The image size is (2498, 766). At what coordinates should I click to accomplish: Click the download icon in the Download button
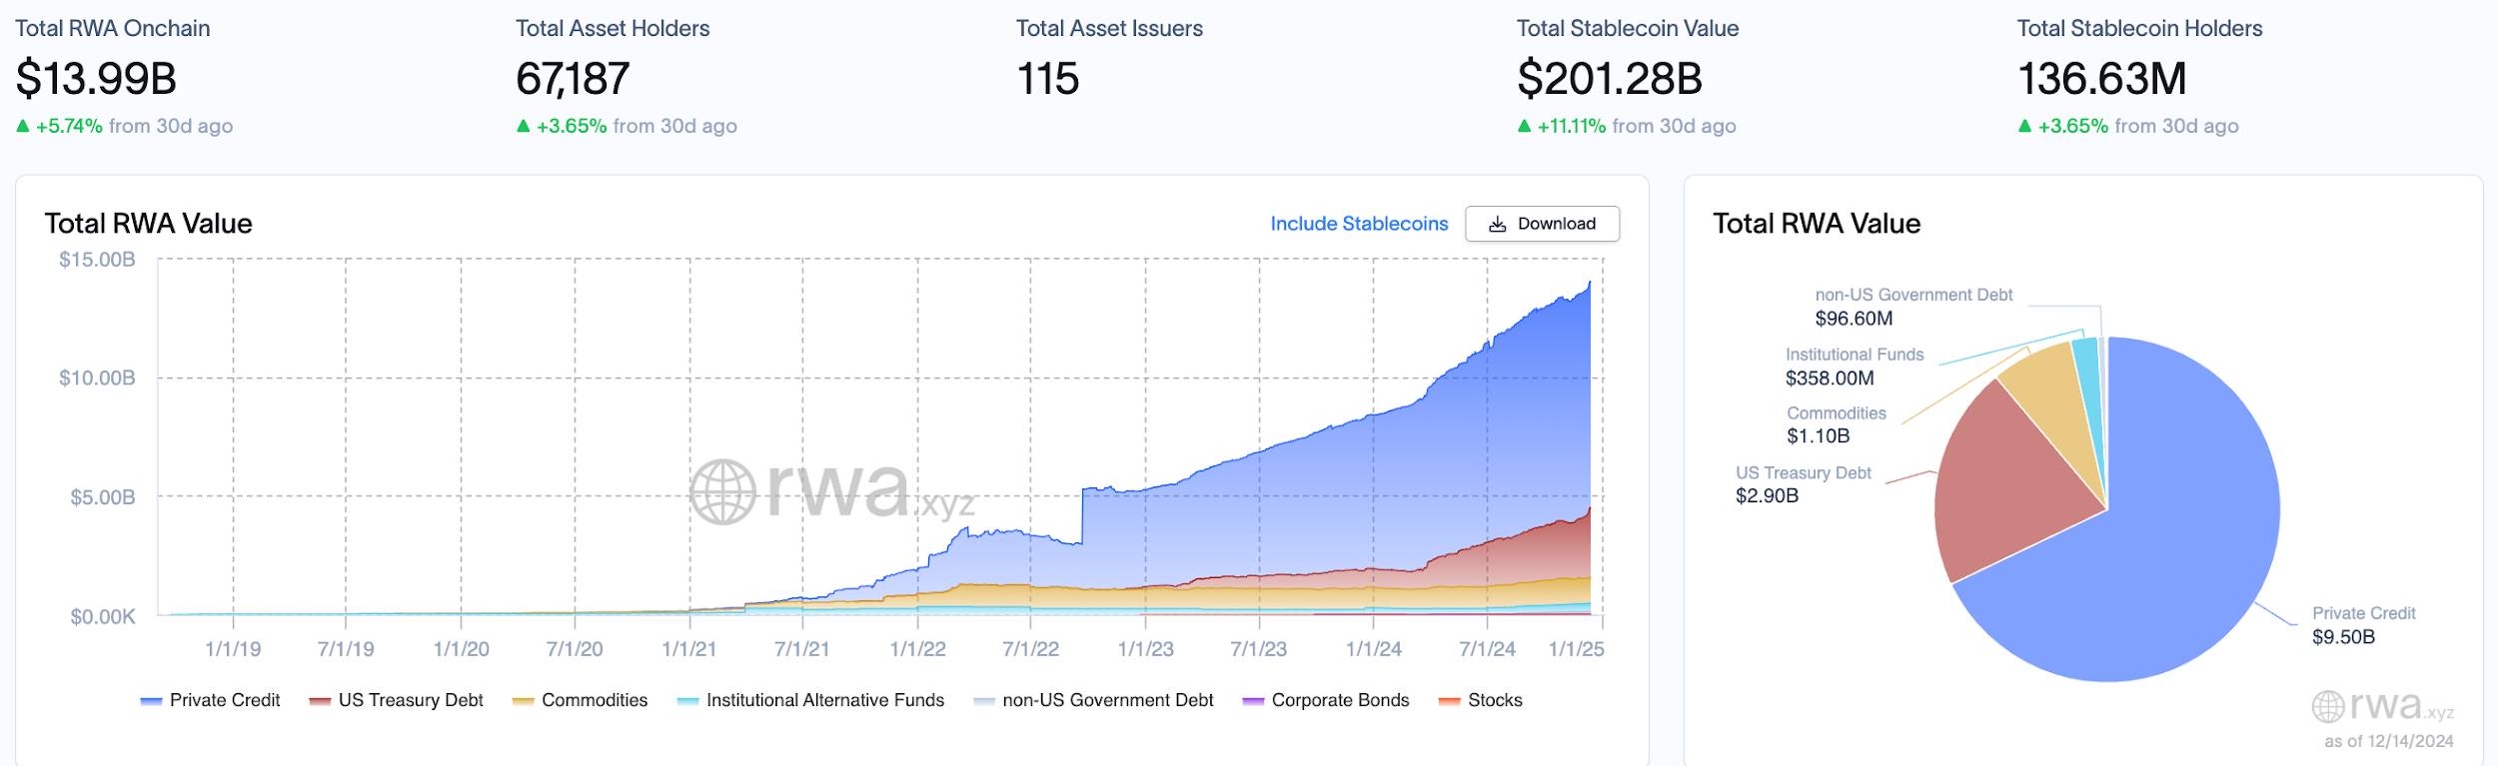(x=1497, y=225)
